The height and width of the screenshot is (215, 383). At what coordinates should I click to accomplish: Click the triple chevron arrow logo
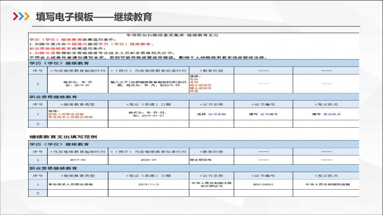pyautogui.click(x=21, y=16)
